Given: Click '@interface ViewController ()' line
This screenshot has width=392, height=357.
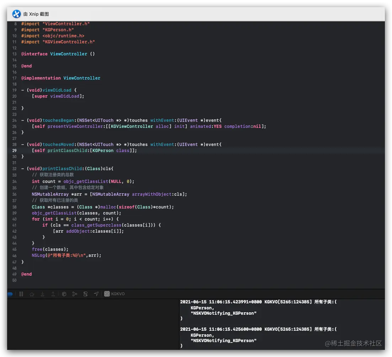Looking at the screenshot, I should click(58, 54).
